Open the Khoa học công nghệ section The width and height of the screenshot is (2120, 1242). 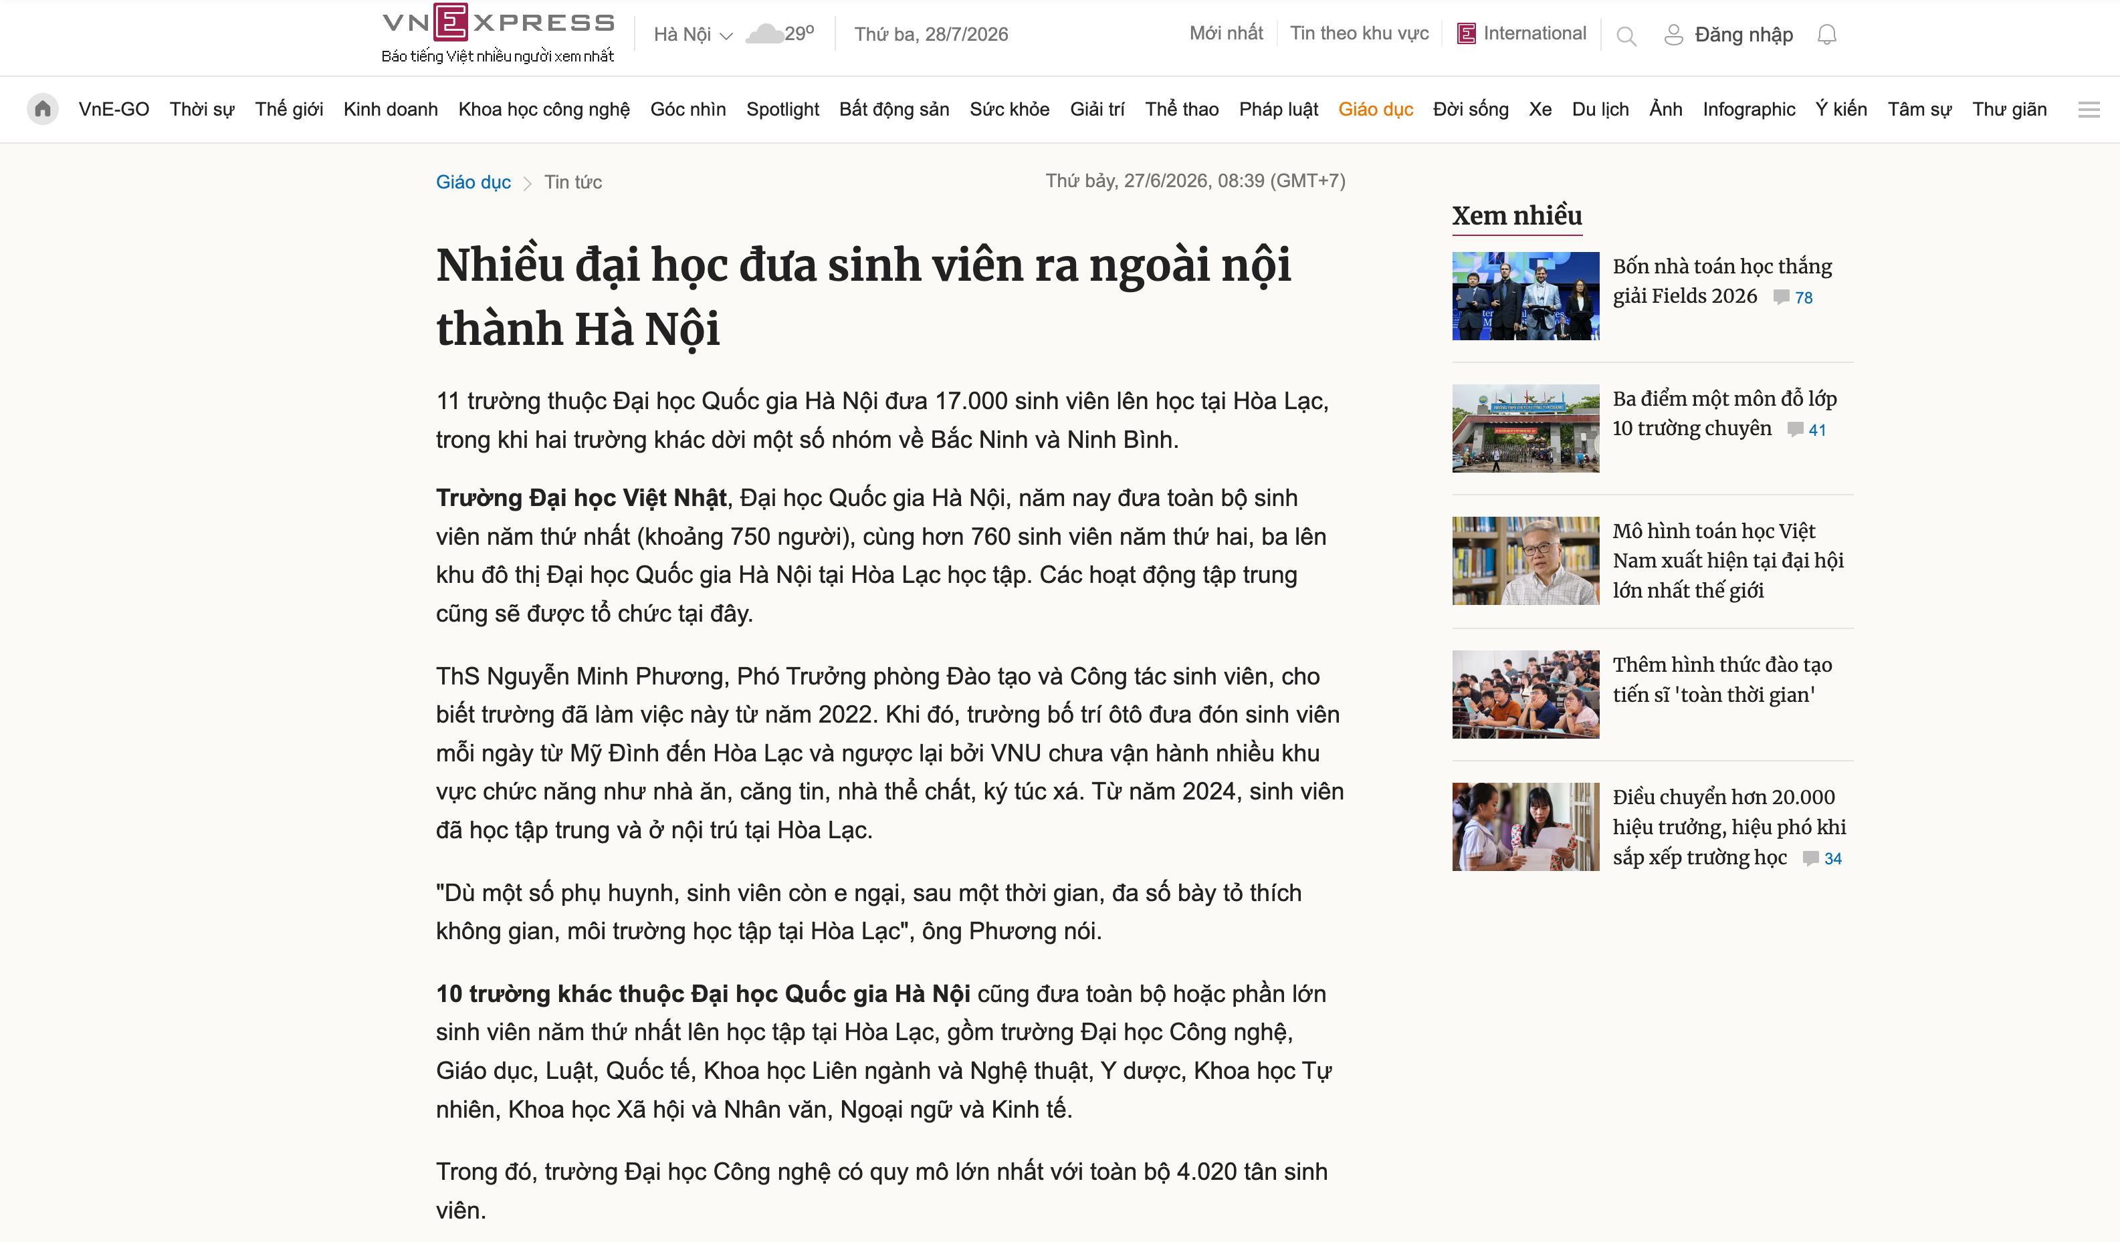click(544, 110)
